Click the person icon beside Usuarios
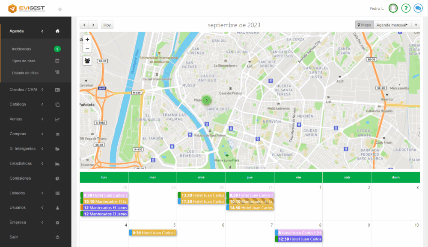This screenshot has height=247, width=428. pos(57,208)
